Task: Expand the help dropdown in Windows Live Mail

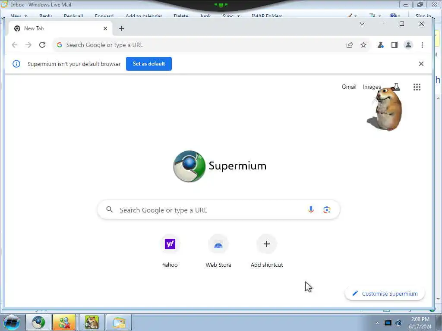Action: pos(399,16)
